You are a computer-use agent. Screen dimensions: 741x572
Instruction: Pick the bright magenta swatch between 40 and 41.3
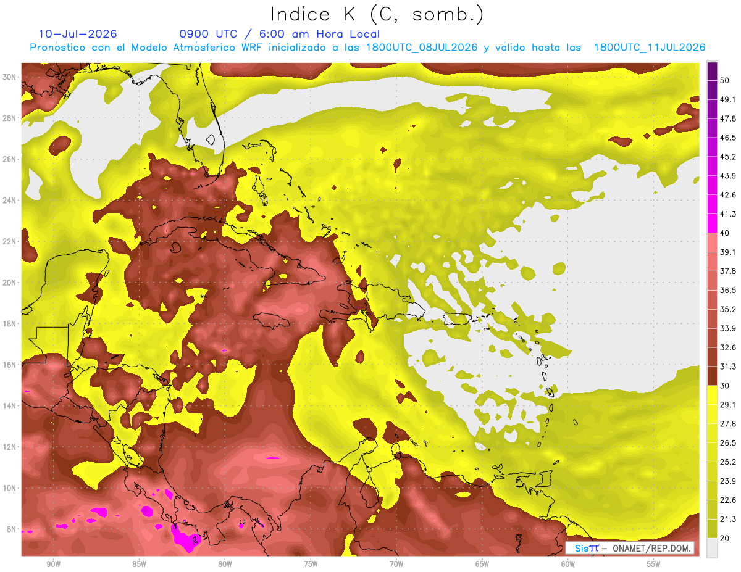click(x=712, y=223)
